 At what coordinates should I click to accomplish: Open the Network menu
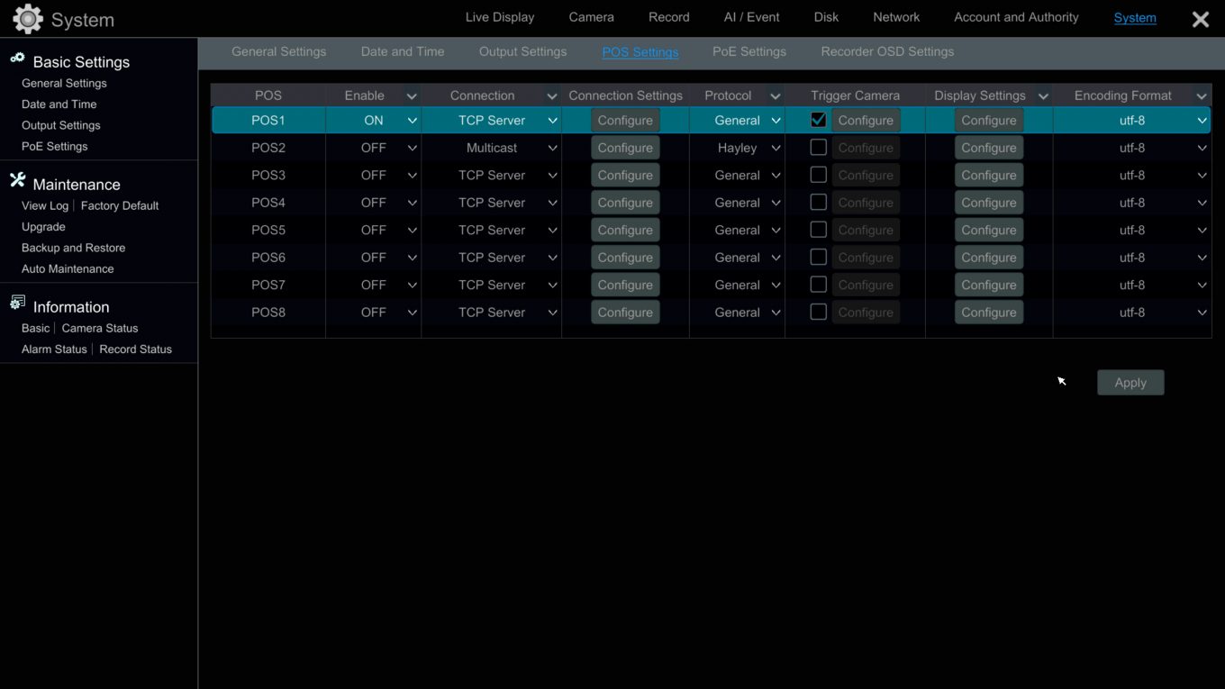pos(895,17)
